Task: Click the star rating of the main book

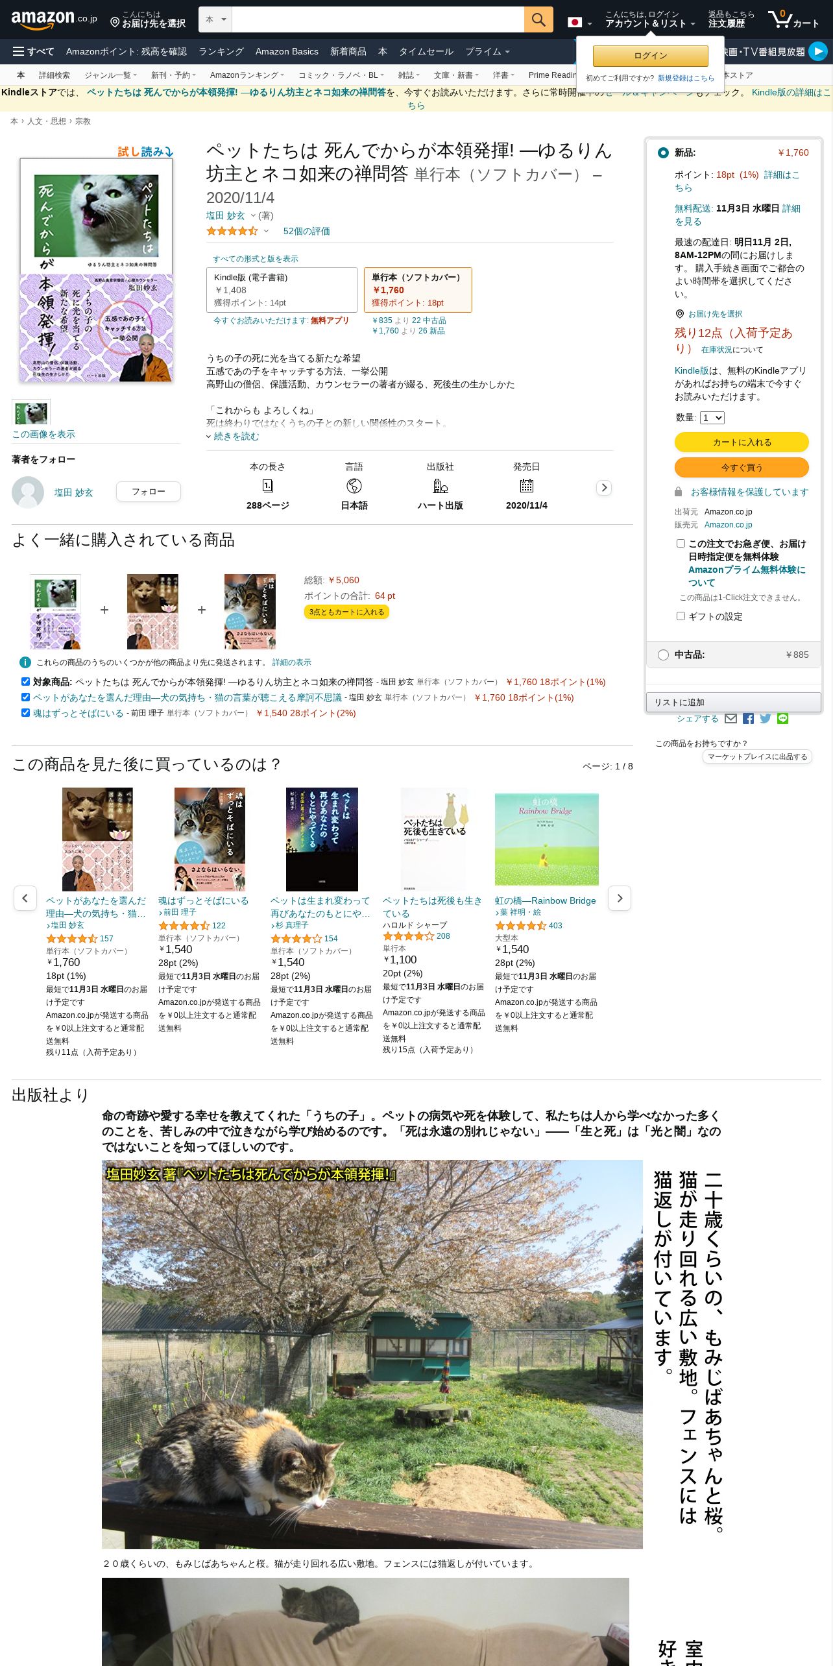Action: (232, 231)
